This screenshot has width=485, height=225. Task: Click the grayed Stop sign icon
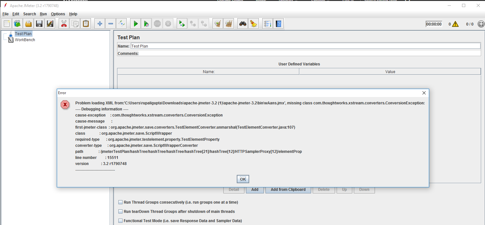[157, 24]
